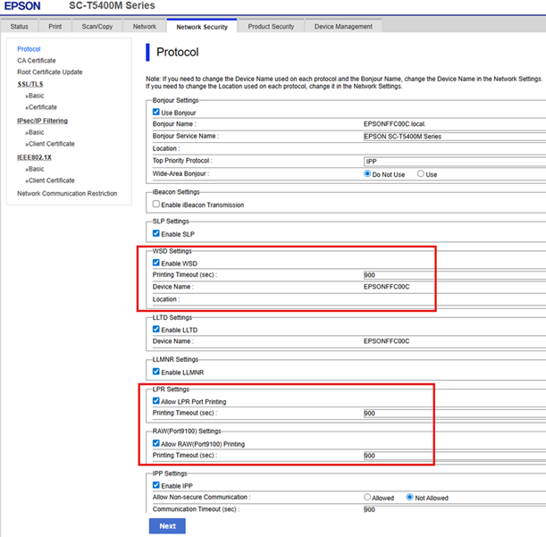
Task: Switch to the Scan/Copy tab
Action: coord(97,27)
